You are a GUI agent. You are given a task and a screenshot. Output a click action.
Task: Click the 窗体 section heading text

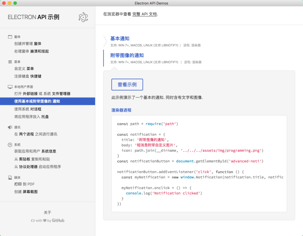[x=17, y=37]
